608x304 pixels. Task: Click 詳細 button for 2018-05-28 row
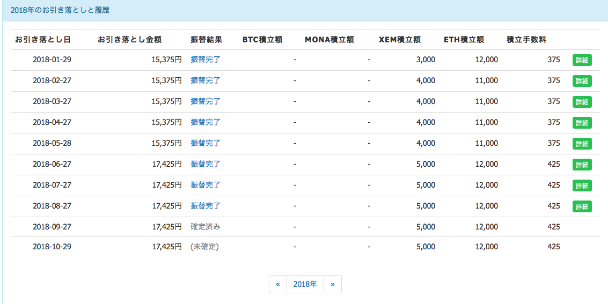coord(582,144)
